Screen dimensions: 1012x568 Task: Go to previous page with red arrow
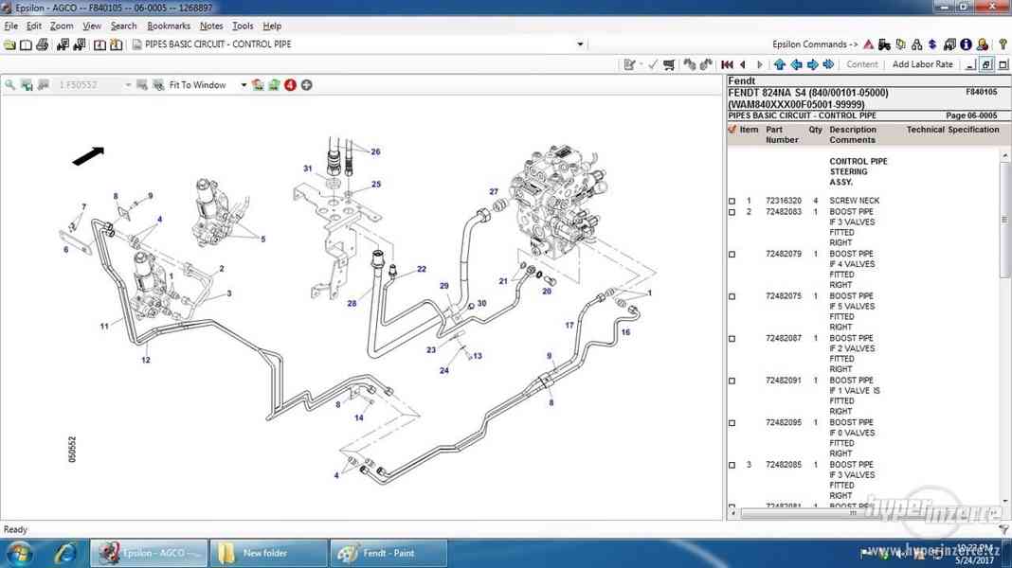[743, 64]
